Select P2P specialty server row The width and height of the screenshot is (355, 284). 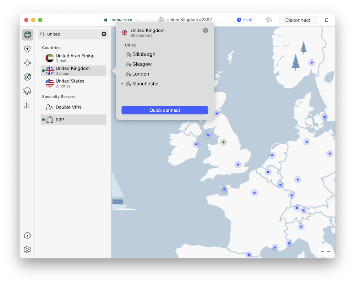73,119
